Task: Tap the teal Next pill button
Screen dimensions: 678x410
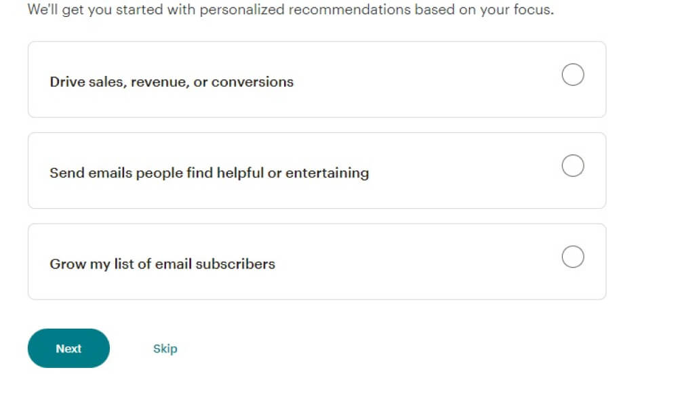Action: coord(68,348)
